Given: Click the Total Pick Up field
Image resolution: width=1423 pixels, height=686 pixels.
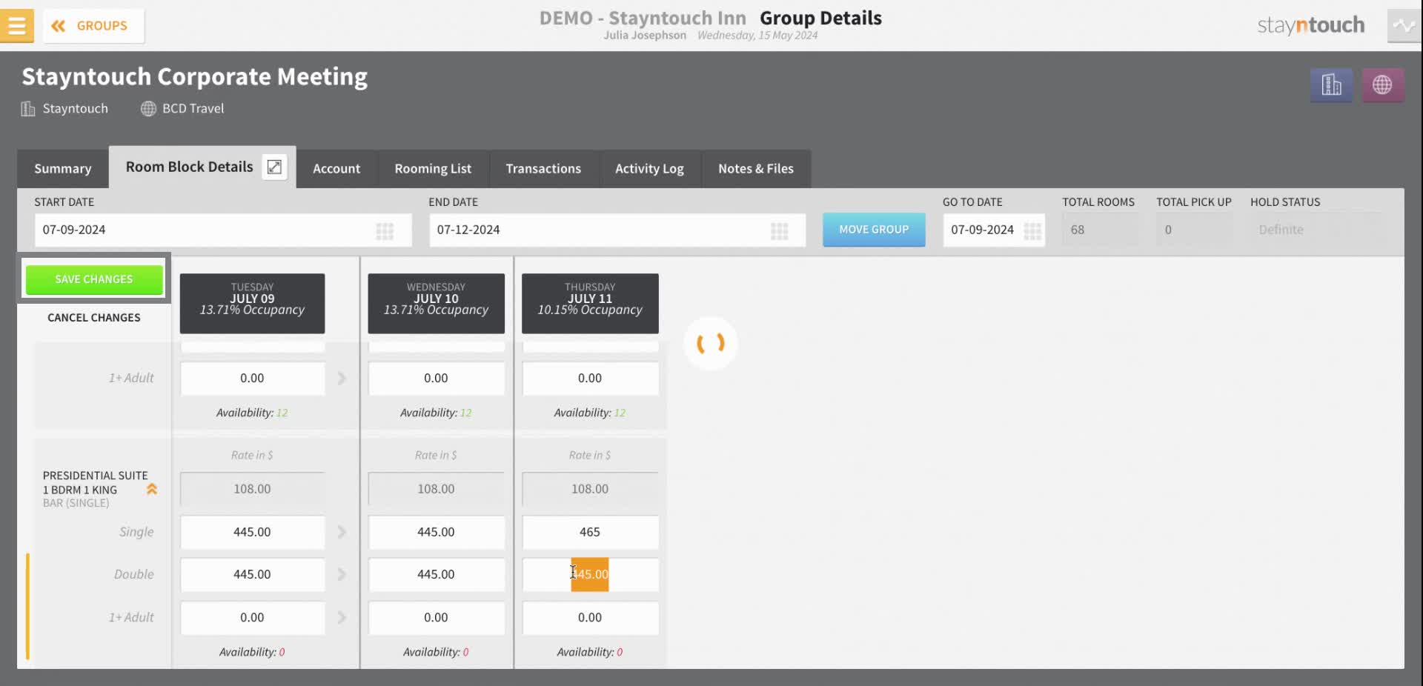Looking at the screenshot, I should (x=1194, y=230).
